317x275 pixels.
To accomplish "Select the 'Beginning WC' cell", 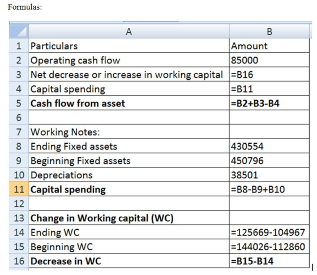I will pyautogui.click(x=129, y=247).
